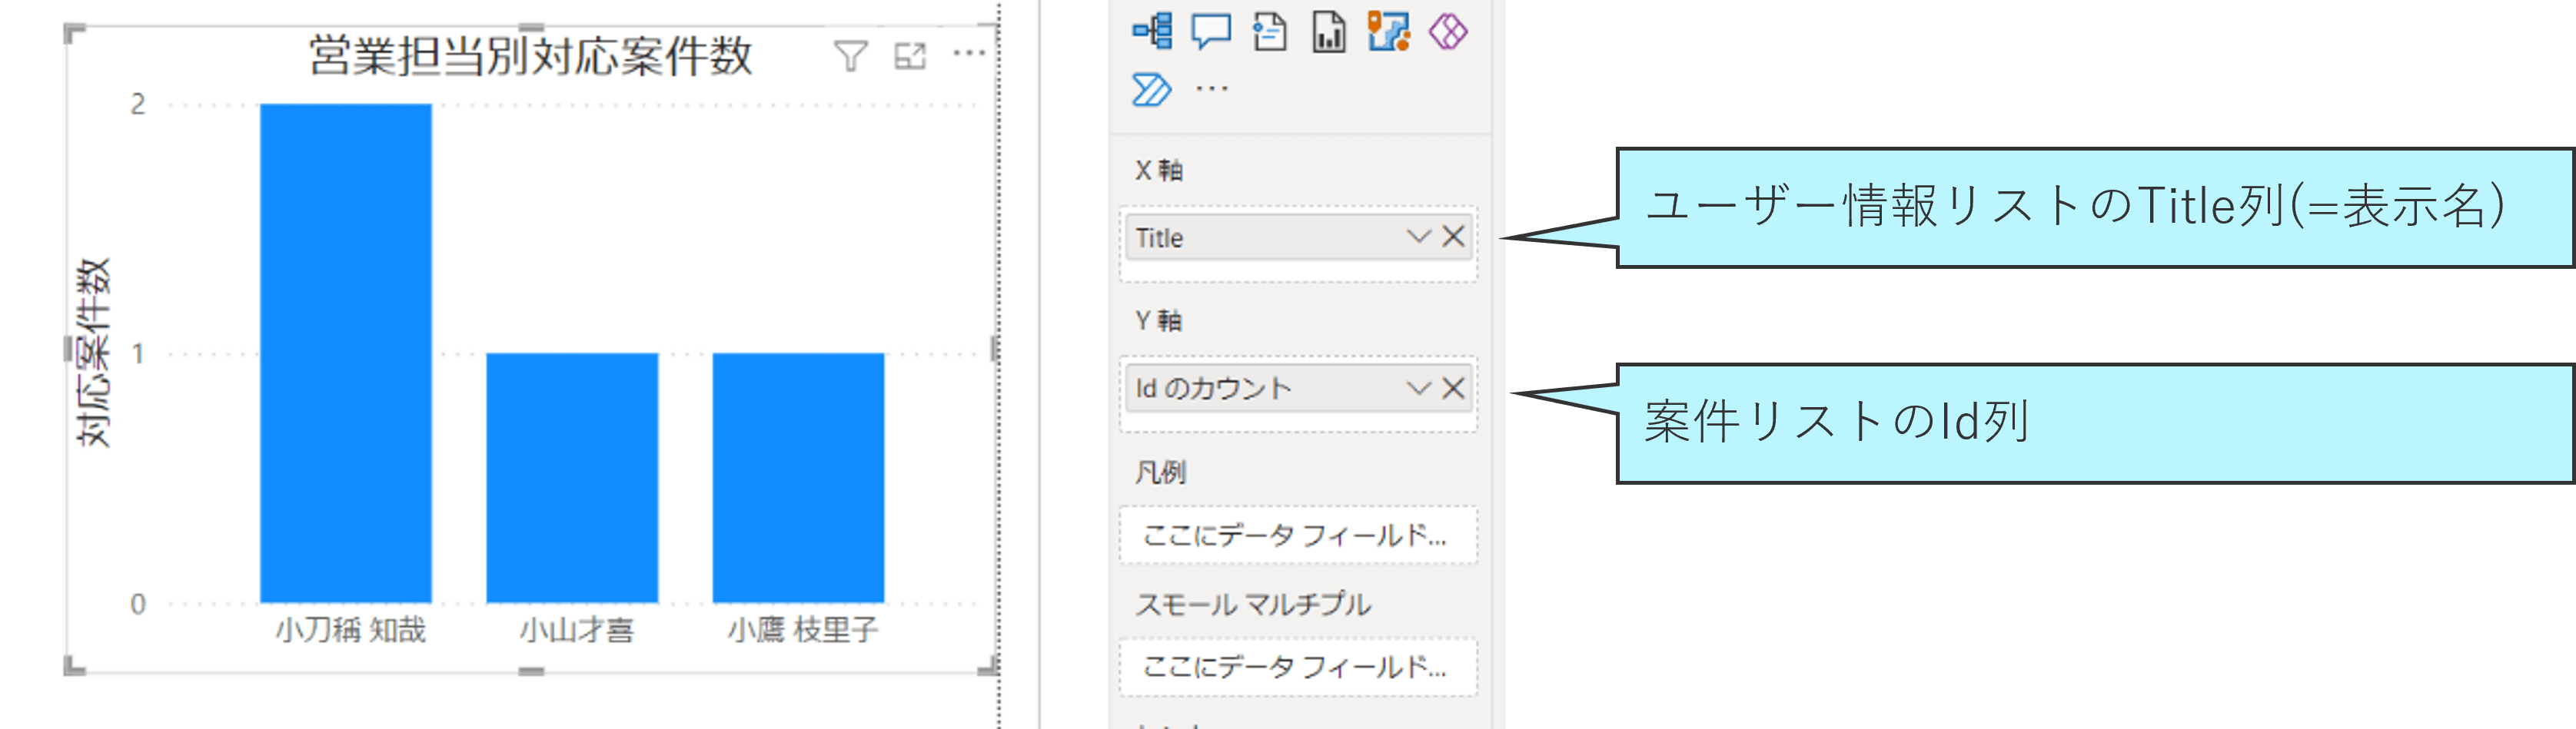Viewport: 2576px width, 729px height.
Task: Expand the Title field dropdown in X軸
Action: [1418, 237]
